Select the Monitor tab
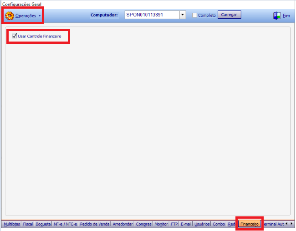 click(161, 224)
